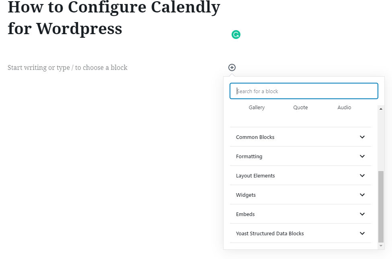Screen dimensions: 392x259
Task: Insert a Gallery block
Action: (x=257, y=108)
